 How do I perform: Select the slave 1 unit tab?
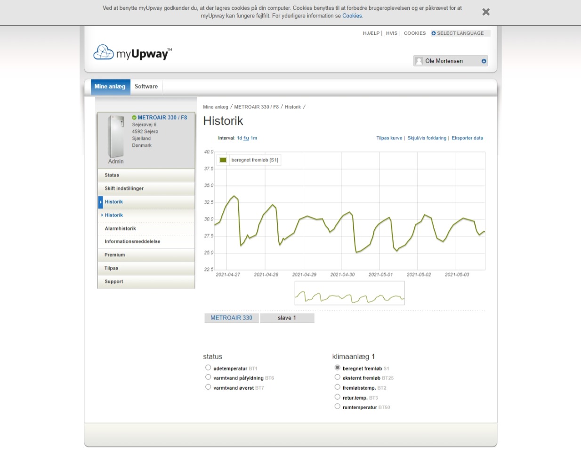[x=287, y=318]
